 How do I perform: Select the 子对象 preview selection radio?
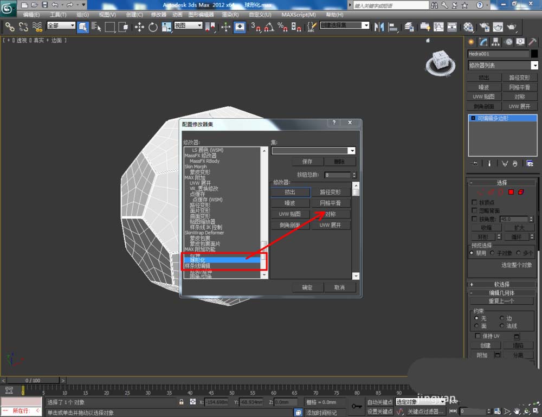pyautogui.click(x=492, y=253)
